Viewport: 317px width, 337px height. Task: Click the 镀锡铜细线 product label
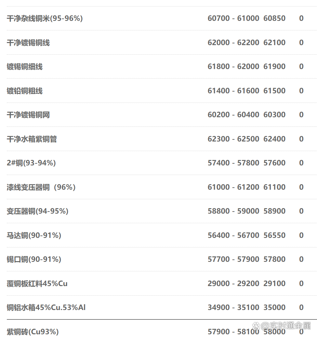[25, 67]
